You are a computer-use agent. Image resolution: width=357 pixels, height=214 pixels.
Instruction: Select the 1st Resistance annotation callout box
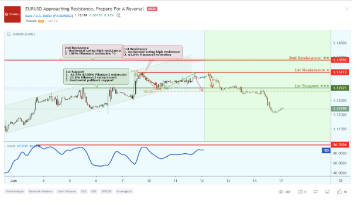[152, 52]
